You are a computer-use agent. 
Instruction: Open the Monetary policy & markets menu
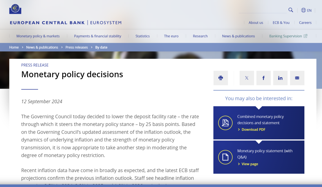click(x=38, y=36)
